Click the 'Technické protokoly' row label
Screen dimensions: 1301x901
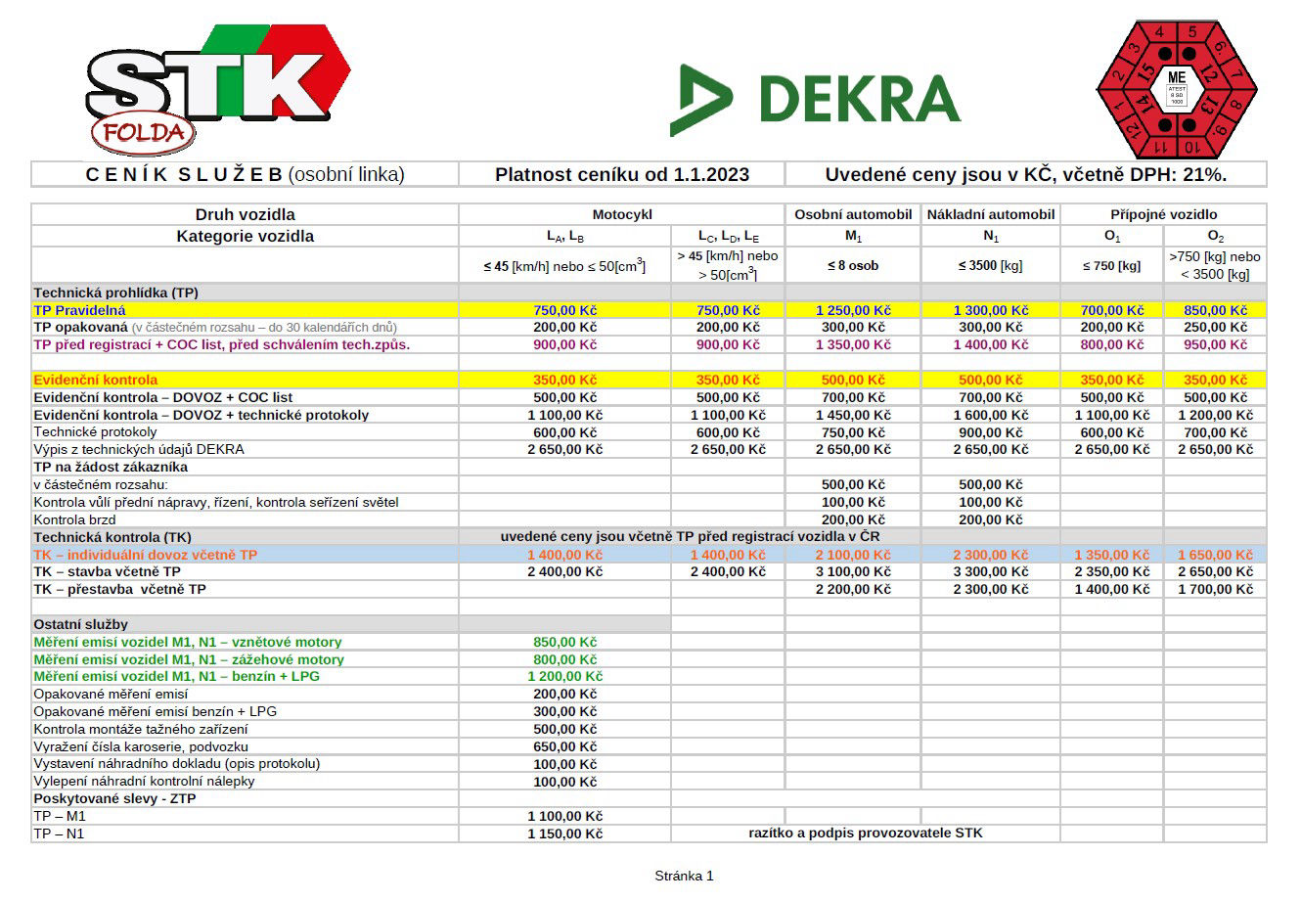95,432
